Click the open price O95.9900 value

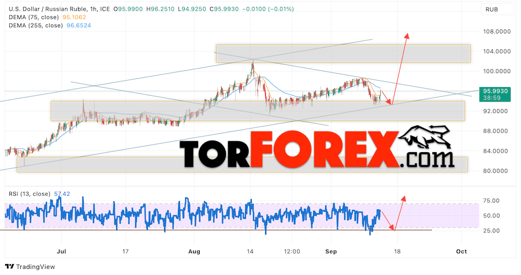point(127,9)
